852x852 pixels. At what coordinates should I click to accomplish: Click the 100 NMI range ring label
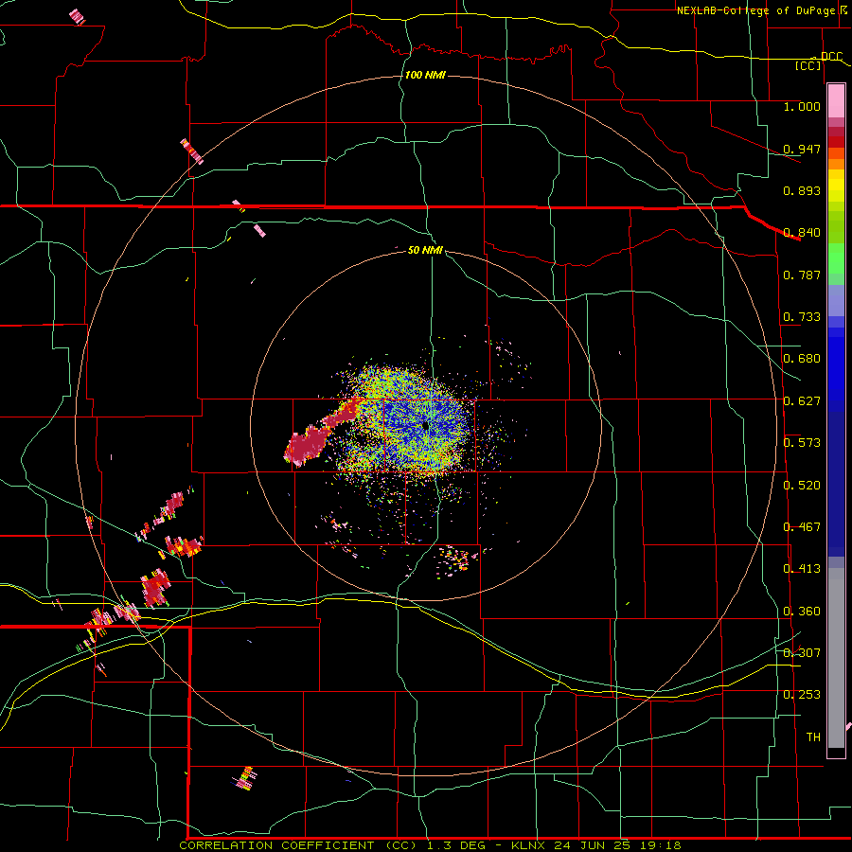click(425, 75)
